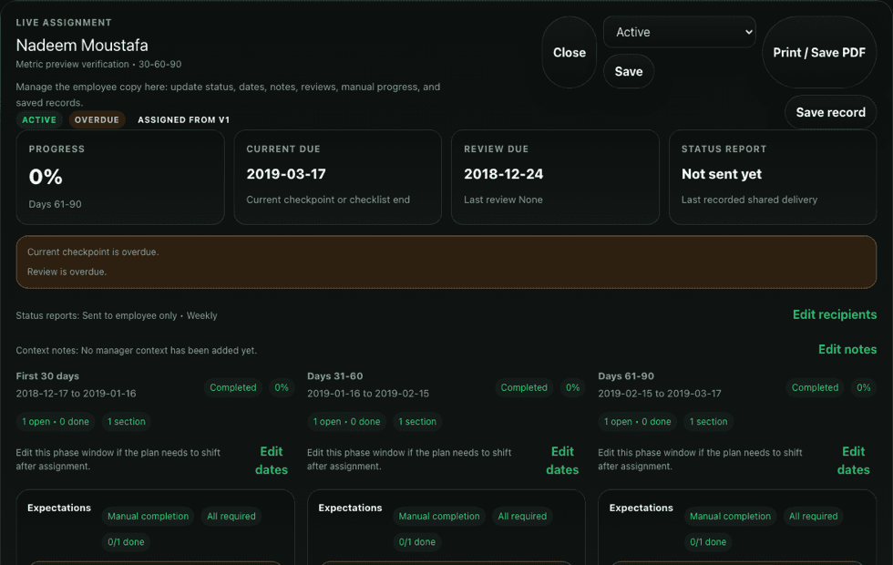Screen dimensions: 893x565
Task: Edit dates for Days 31-60 phase
Action: coord(562,460)
